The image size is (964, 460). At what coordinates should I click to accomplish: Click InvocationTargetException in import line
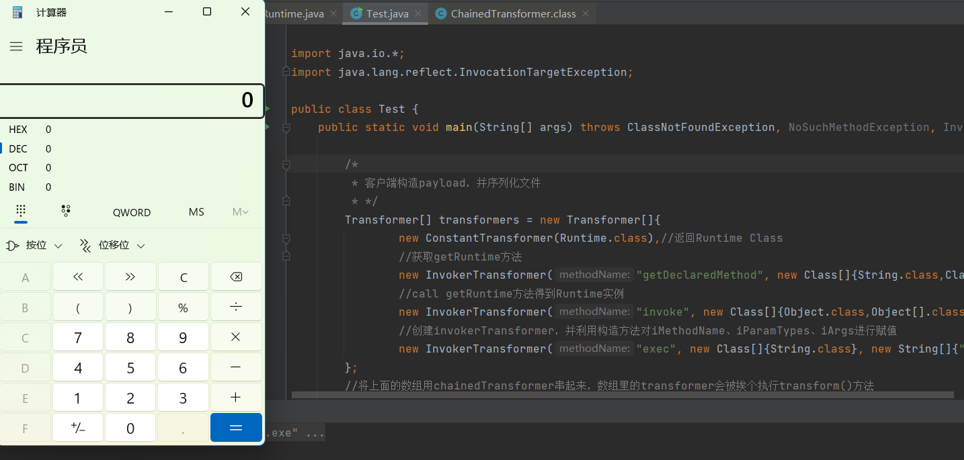click(x=543, y=72)
